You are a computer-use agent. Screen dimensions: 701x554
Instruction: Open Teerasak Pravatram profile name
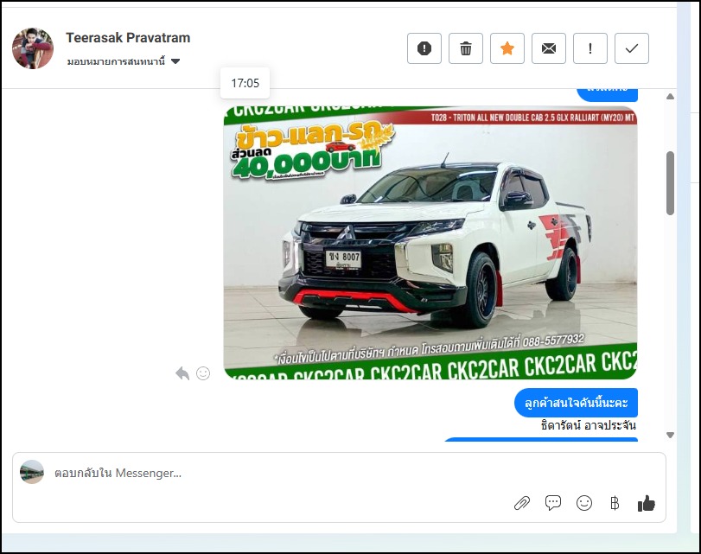click(128, 38)
